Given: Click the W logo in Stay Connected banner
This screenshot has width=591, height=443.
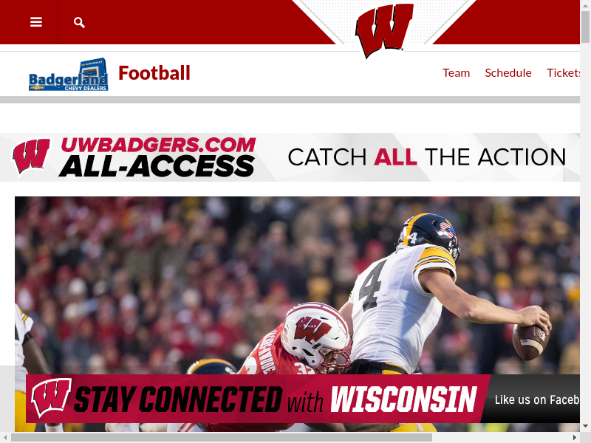Looking at the screenshot, I should tap(51, 398).
